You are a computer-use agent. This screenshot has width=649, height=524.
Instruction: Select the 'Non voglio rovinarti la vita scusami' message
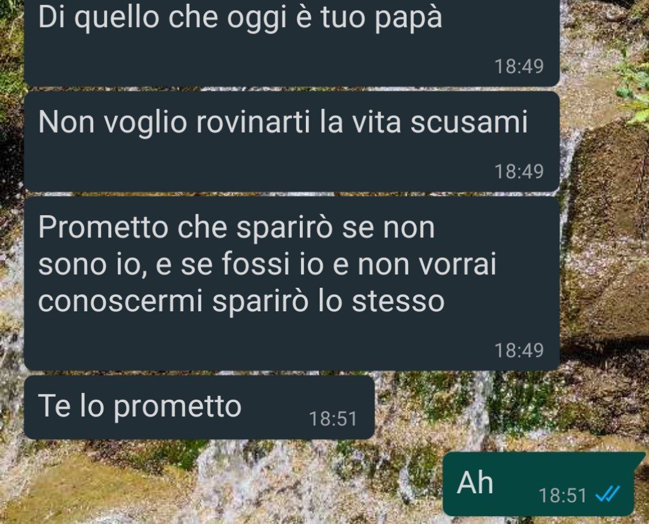click(292, 142)
